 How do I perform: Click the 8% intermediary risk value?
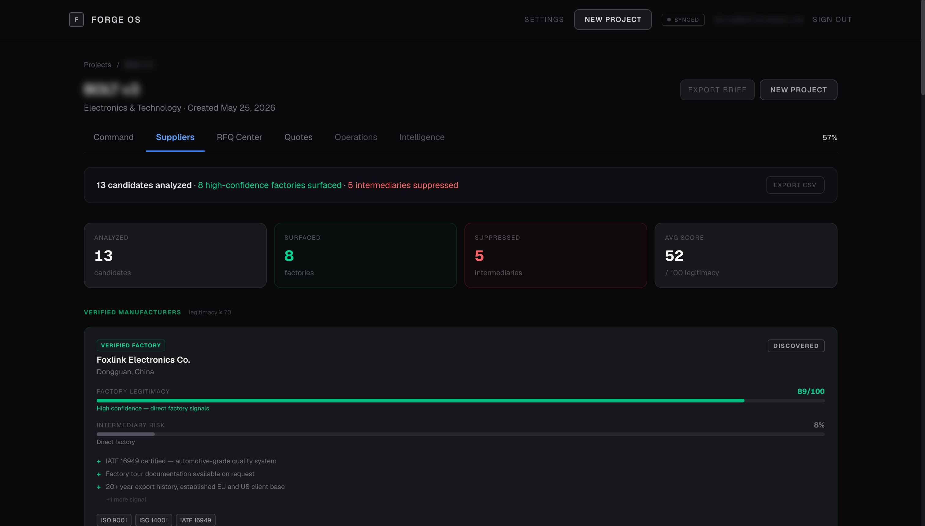pos(819,425)
